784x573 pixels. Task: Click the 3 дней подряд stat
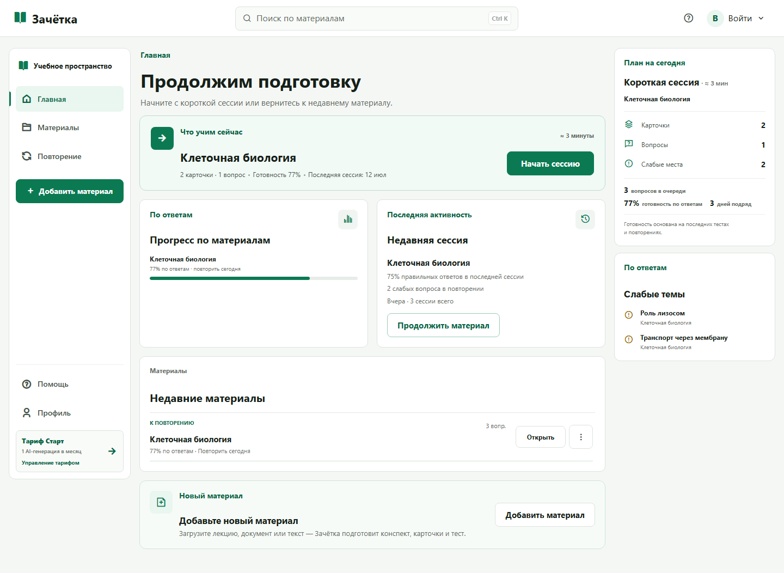(x=731, y=204)
